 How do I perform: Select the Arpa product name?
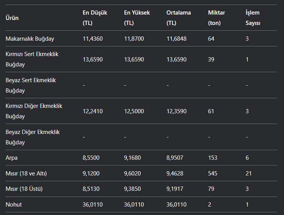point(12,158)
